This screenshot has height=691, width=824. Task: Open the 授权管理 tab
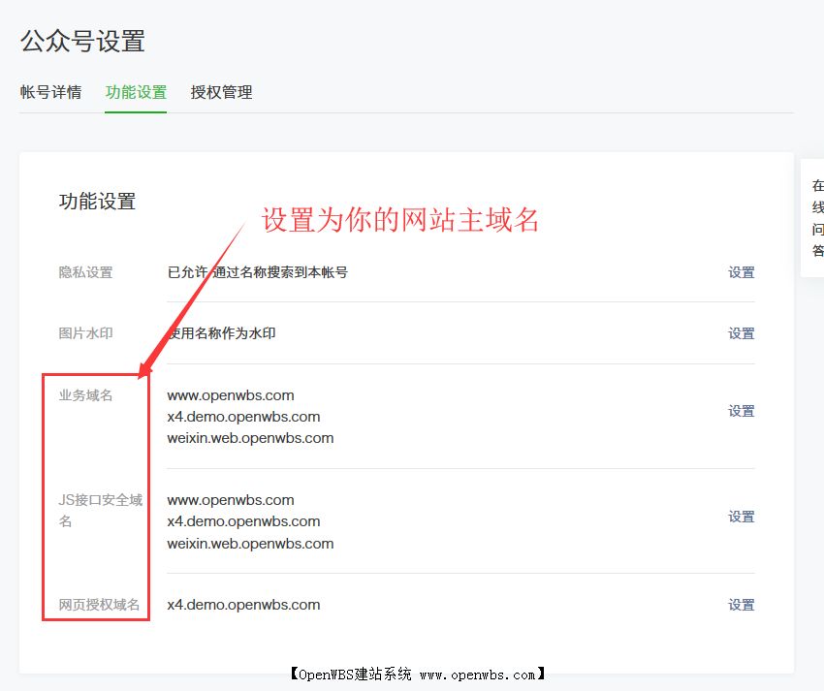click(220, 92)
